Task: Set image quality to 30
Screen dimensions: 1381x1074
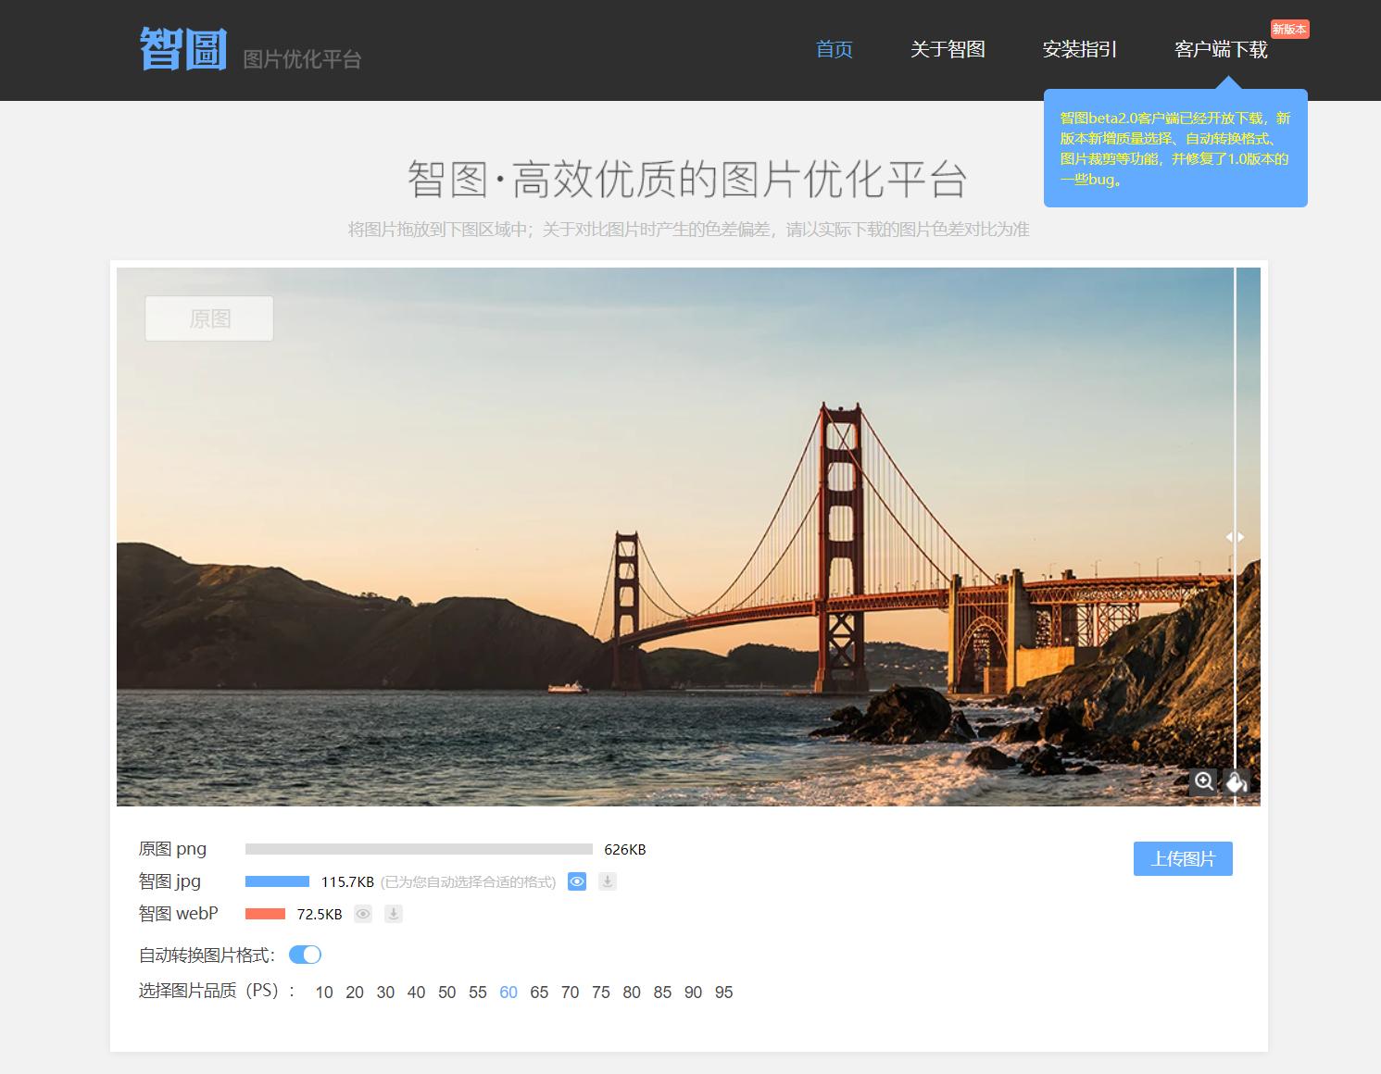Action: point(385,993)
